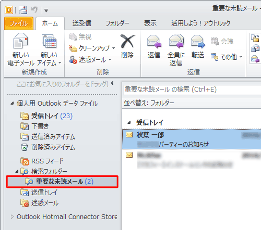
Task: Click the Outlook application icon in title bar
Action: click(9, 10)
